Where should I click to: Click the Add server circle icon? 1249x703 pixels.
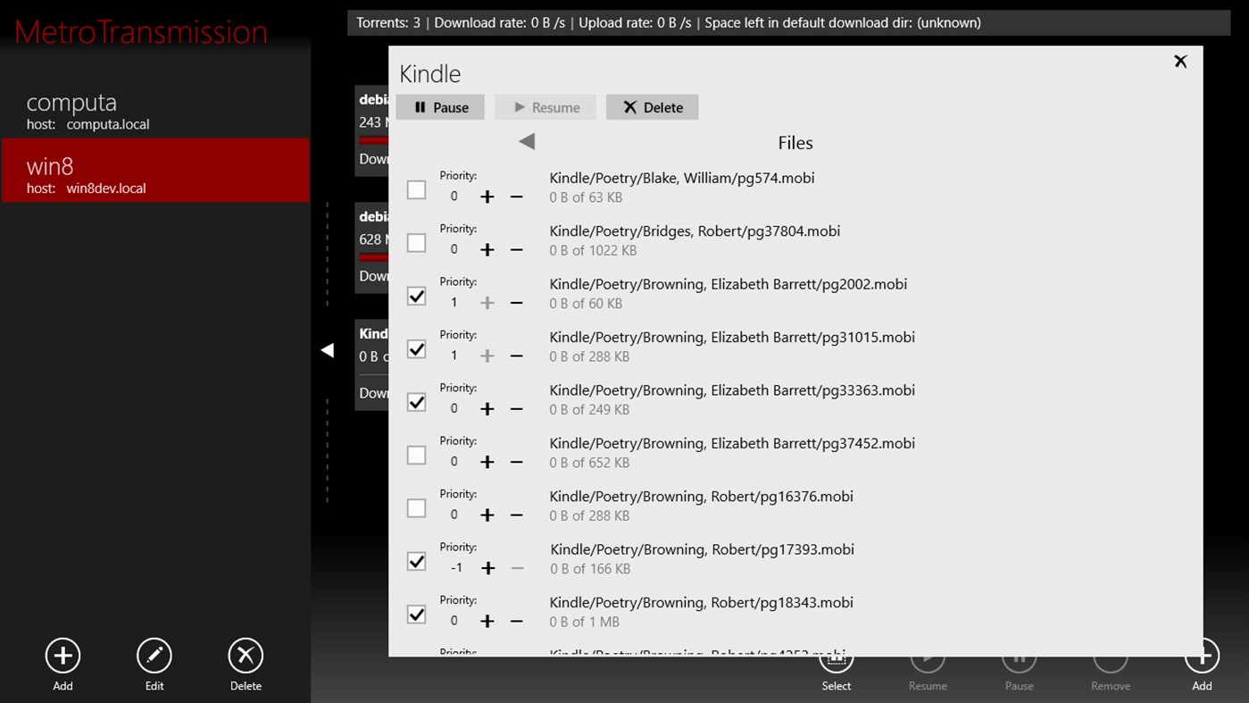click(x=62, y=656)
